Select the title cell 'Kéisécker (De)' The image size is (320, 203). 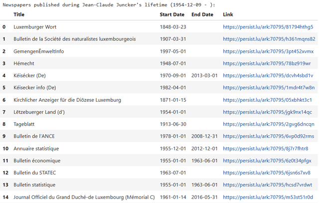coord(29,75)
